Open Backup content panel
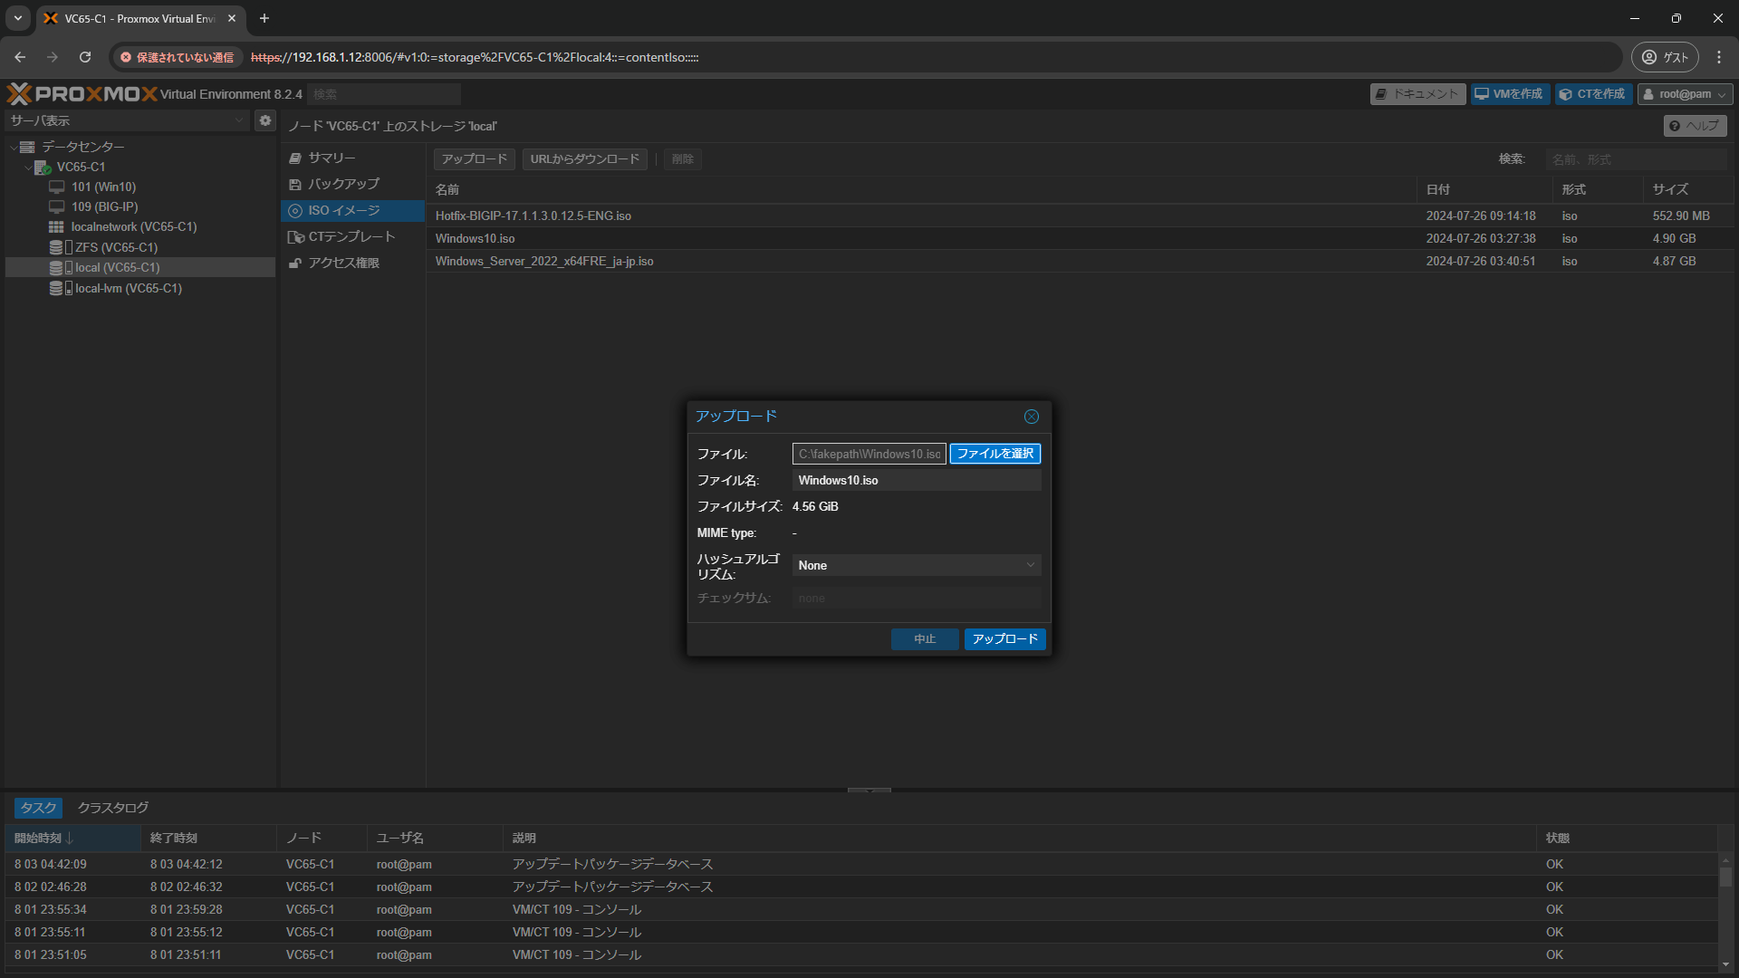This screenshot has height=978, width=1739. (x=353, y=184)
